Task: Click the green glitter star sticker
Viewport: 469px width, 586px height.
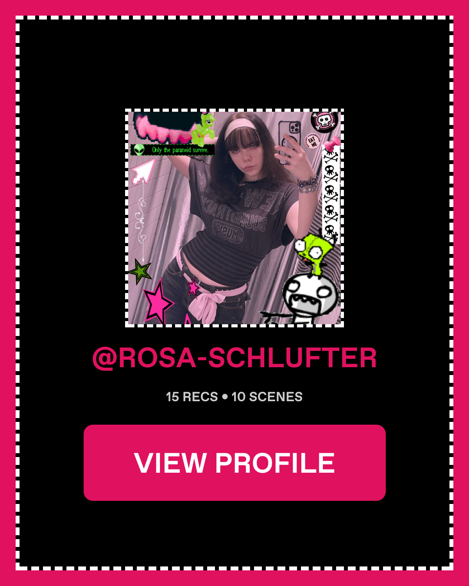Action: (140, 271)
